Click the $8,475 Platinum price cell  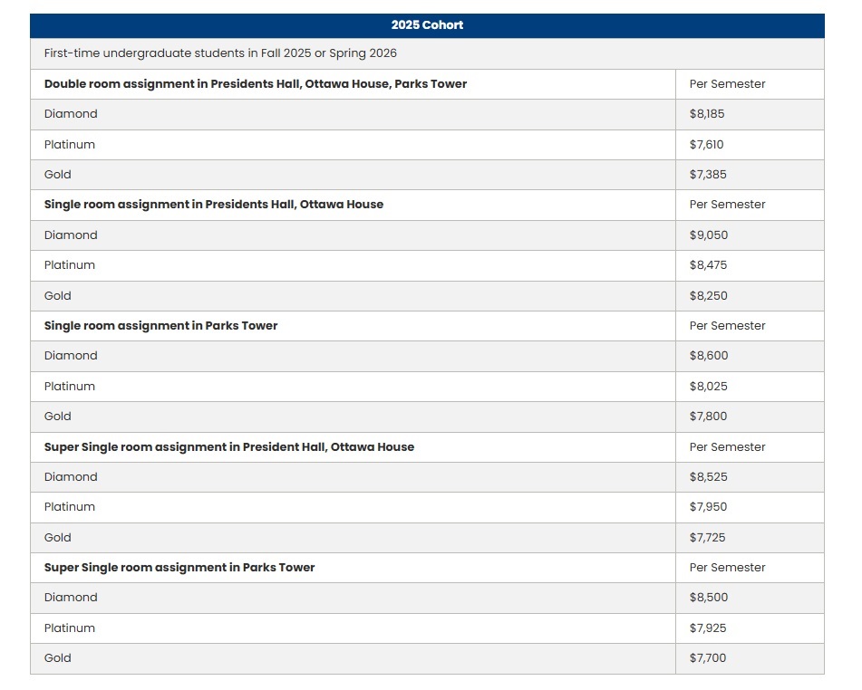point(708,265)
